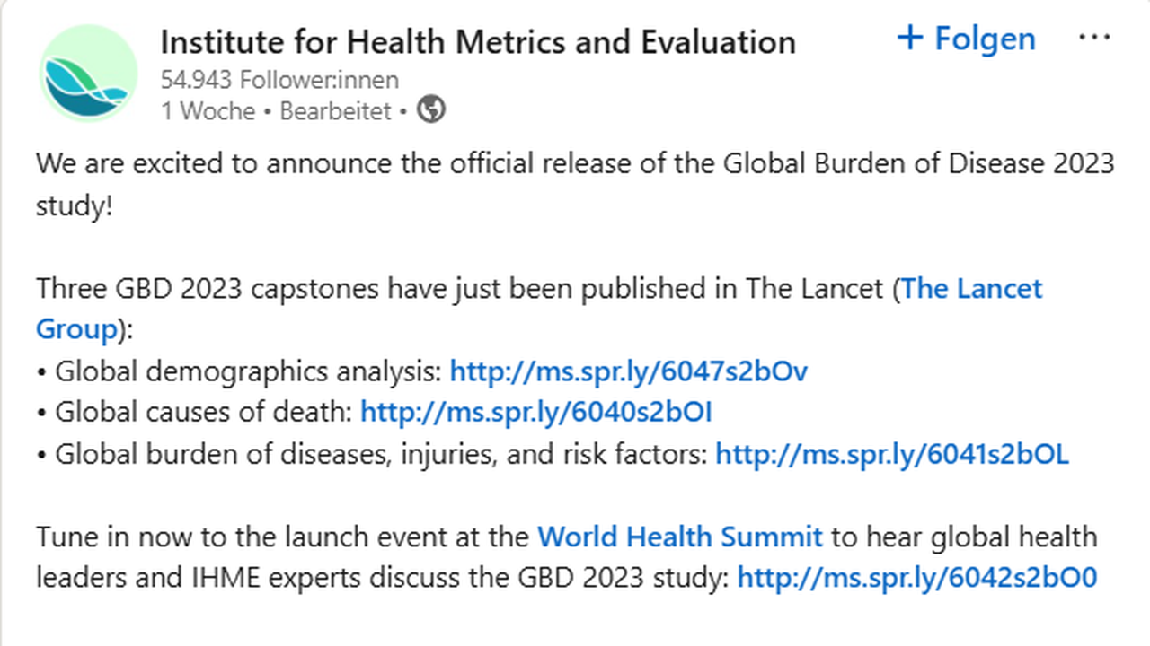Open the link ending in 6041s2bOL
The image size is (1150, 646).
coord(891,454)
